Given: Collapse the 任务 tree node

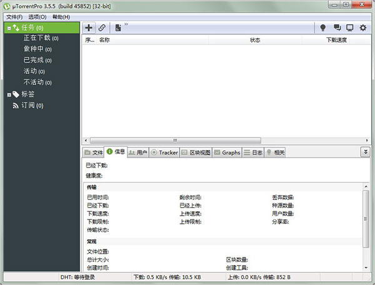Looking at the screenshot, I should (x=9, y=28).
